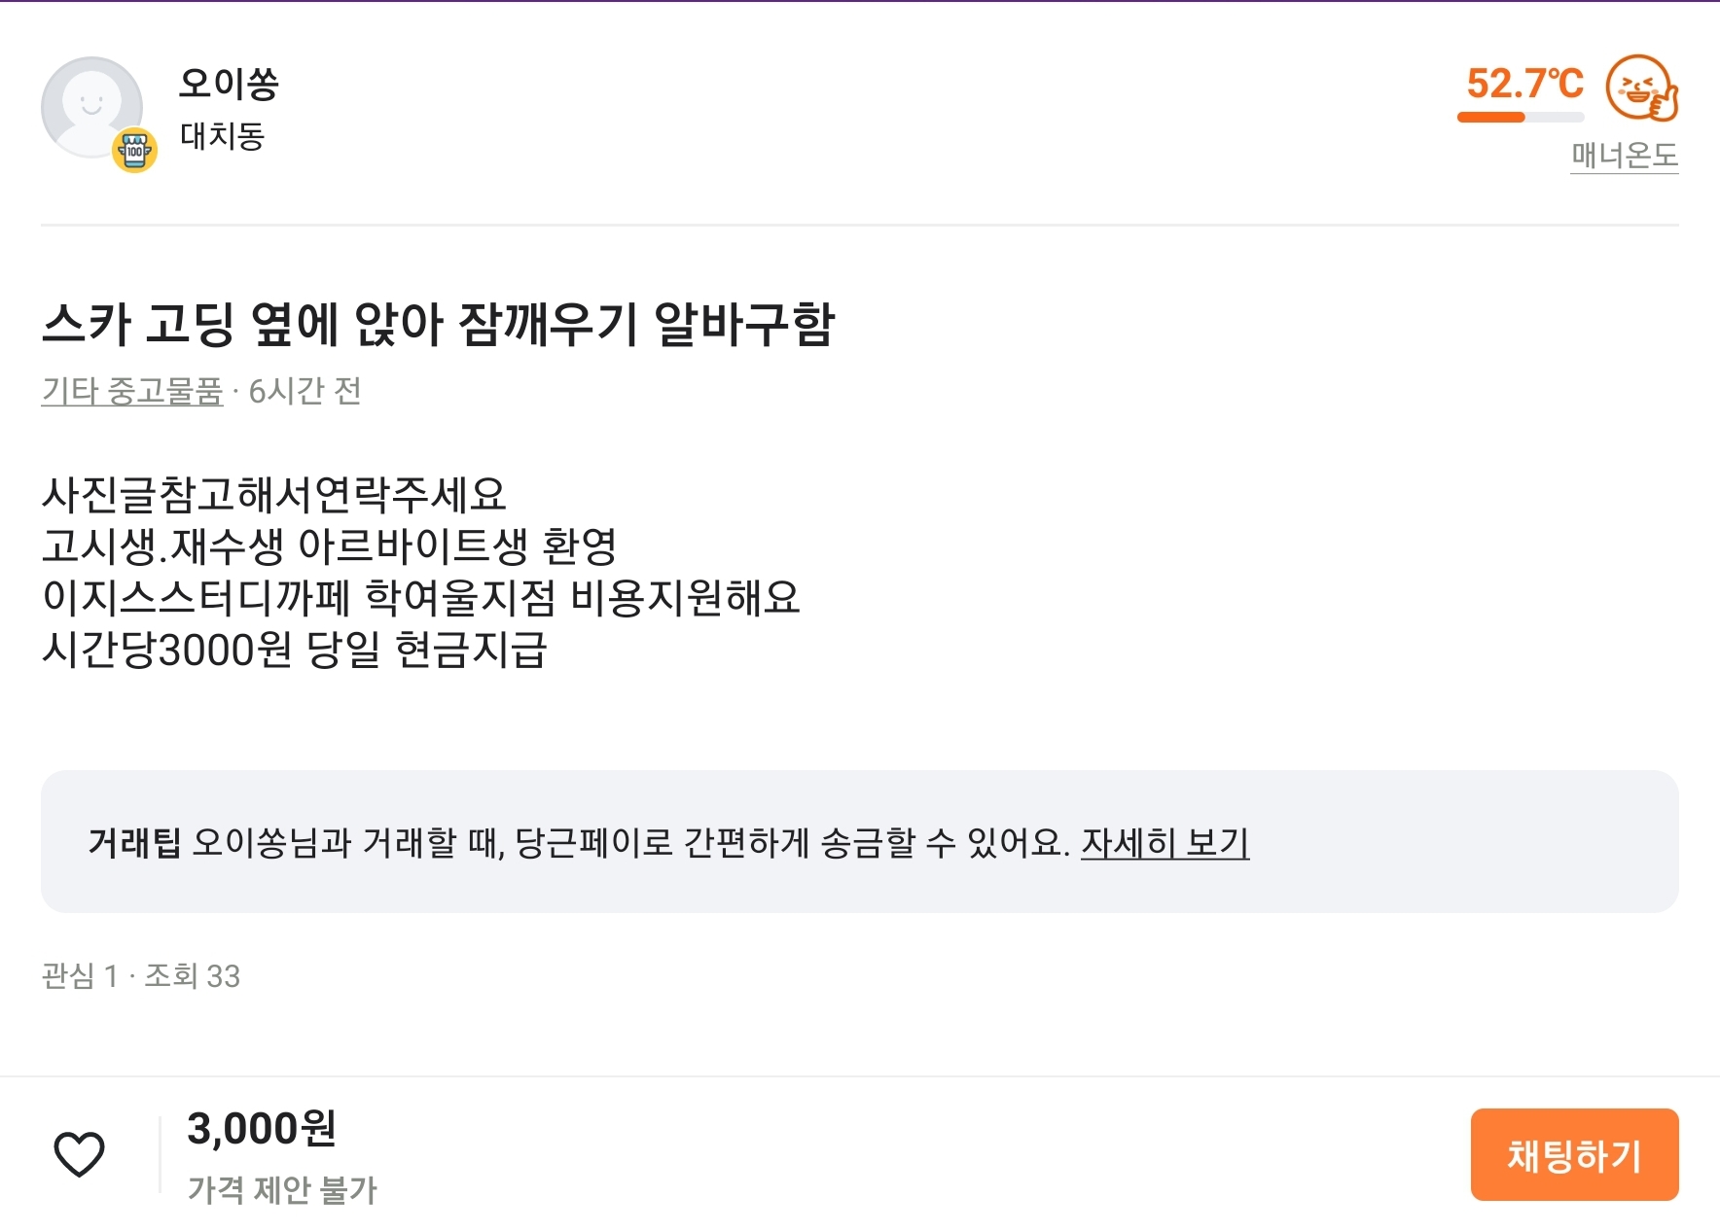Image resolution: width=1720 pixels, height=1232 pixels.
Task: Click the 3,000원 price
Action: pos(262,1129)
